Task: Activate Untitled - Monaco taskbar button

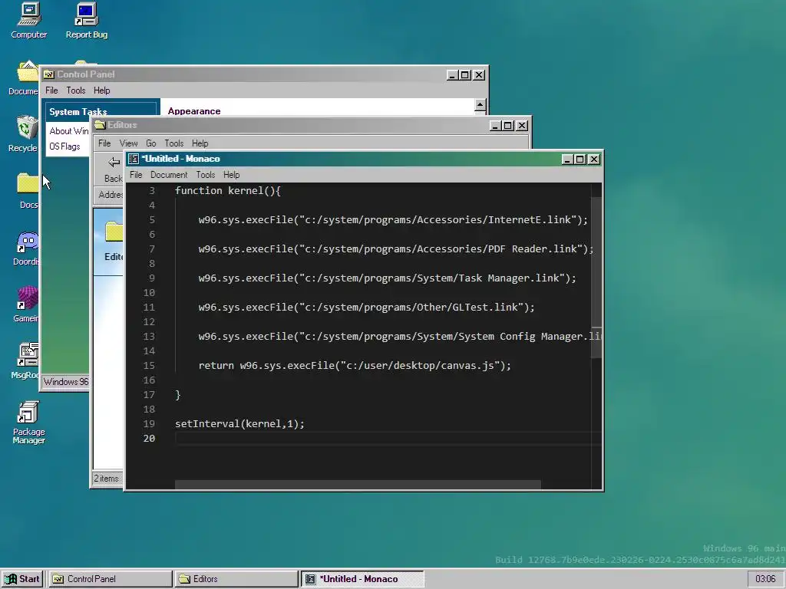Action: tap(362, 579)
